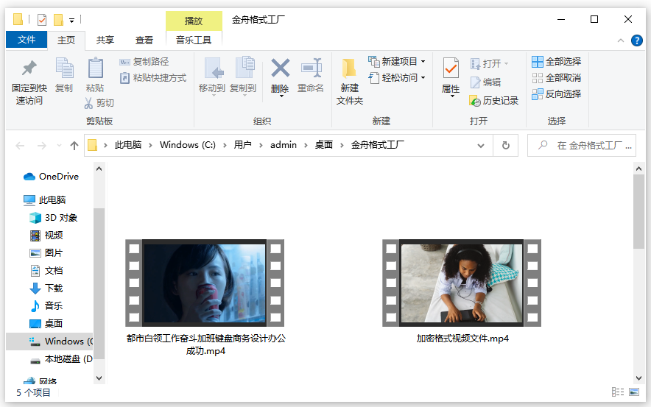
Task: Click the Copy To (复制到) icon
Action: (245, 68)
